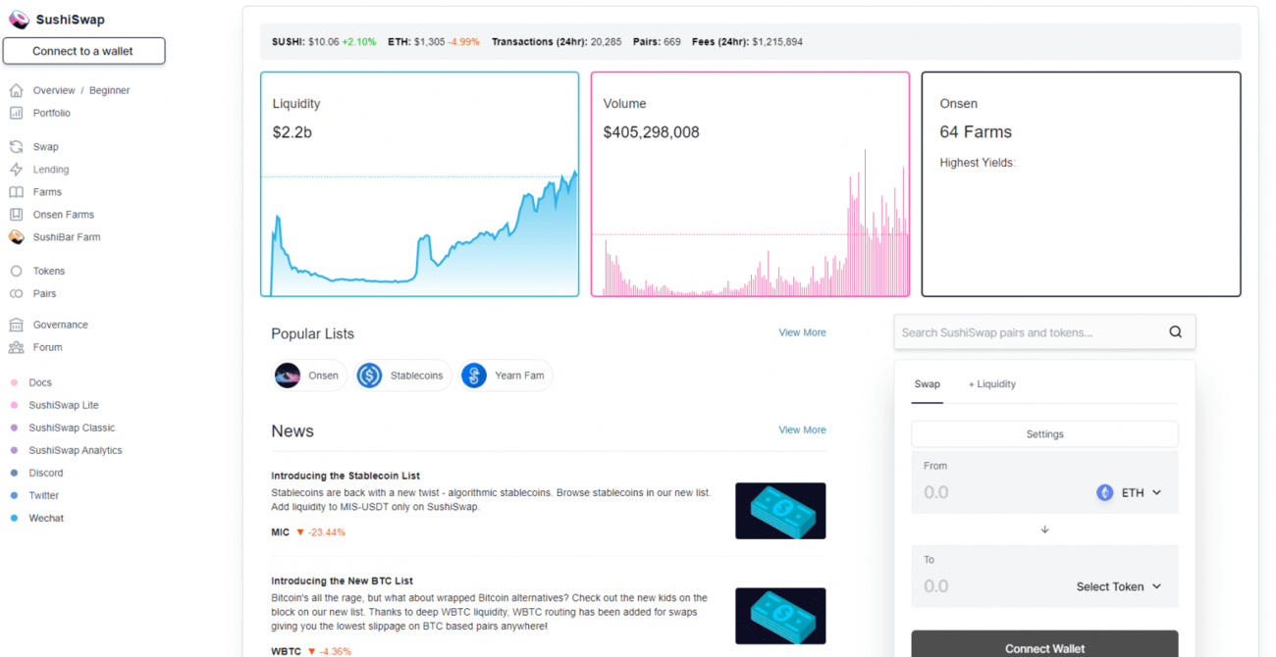Viewport: 1276px width, 657px height.
Task: Expand the Select Token dropdown
Action: (x=1119, y=585)
